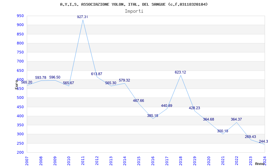Click the x-axis year 2008
Viewport: 268px width, 167px height.
pyautogui.click(x=41, y=161)
